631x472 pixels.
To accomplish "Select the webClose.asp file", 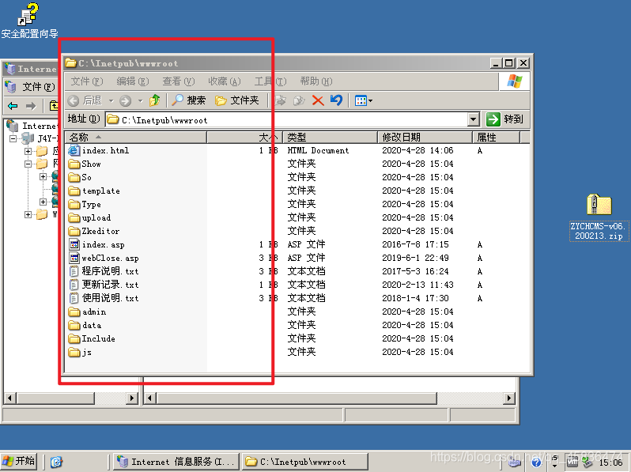I will [x=104, y=258].
